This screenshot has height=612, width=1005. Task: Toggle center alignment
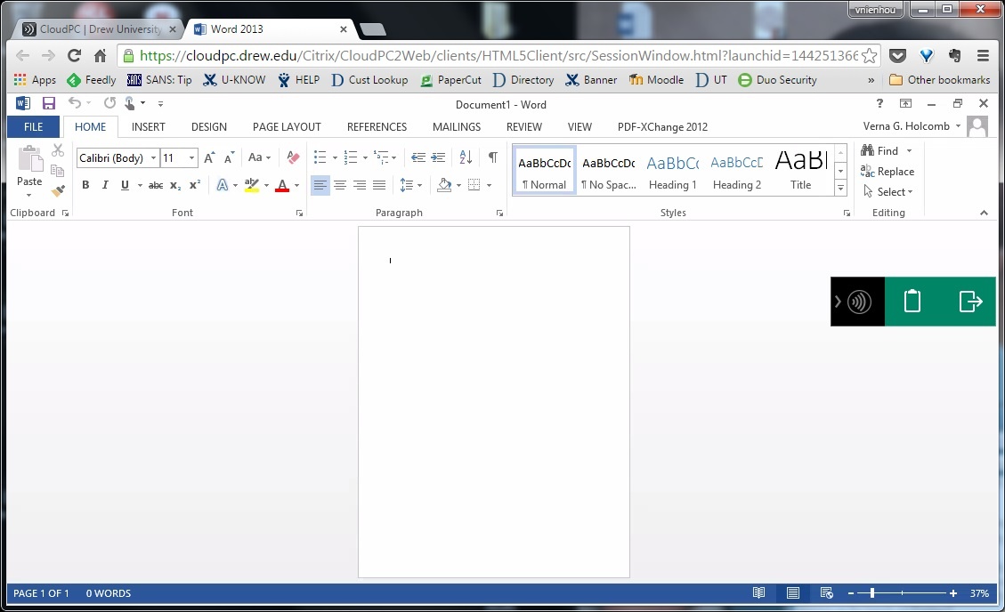(x=340, y=185)
